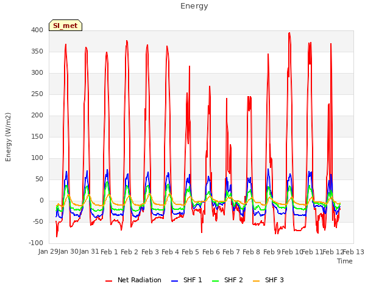Click the Feb 1 x-axis tick label

109,252
